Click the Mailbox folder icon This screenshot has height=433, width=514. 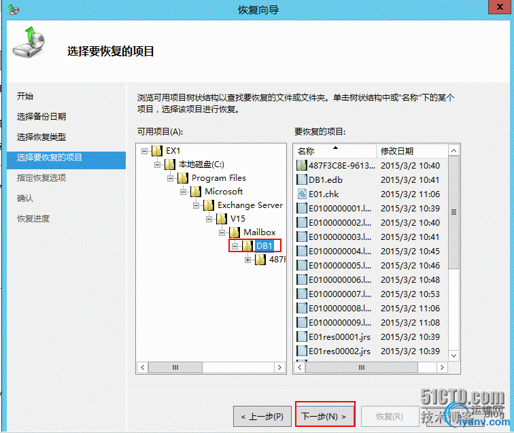click(235, 232)
